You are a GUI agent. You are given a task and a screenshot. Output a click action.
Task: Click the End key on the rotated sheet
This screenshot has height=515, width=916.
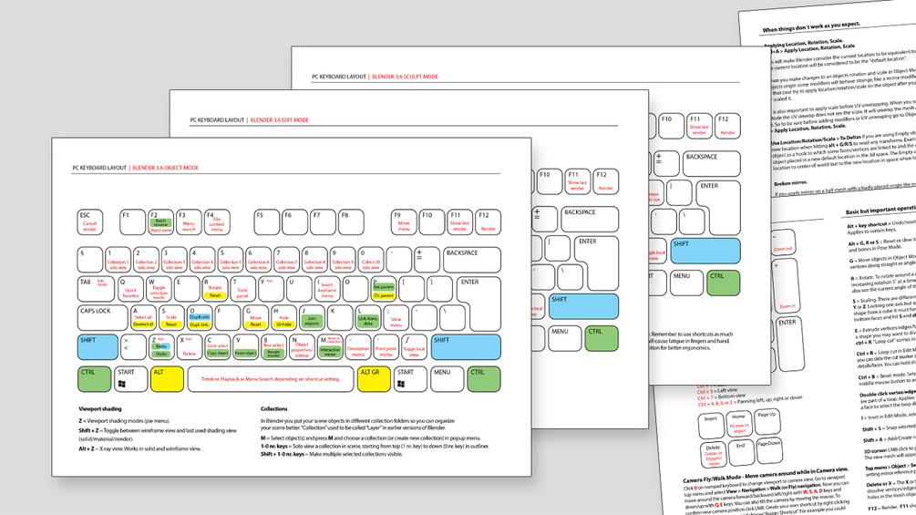(741, 452)
